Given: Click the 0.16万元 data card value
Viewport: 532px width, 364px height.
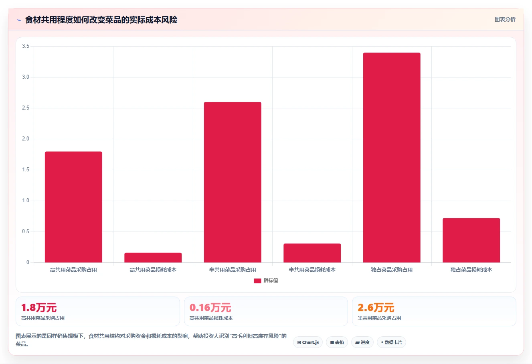Looking at the screenshot, I should tap(210, 308).
